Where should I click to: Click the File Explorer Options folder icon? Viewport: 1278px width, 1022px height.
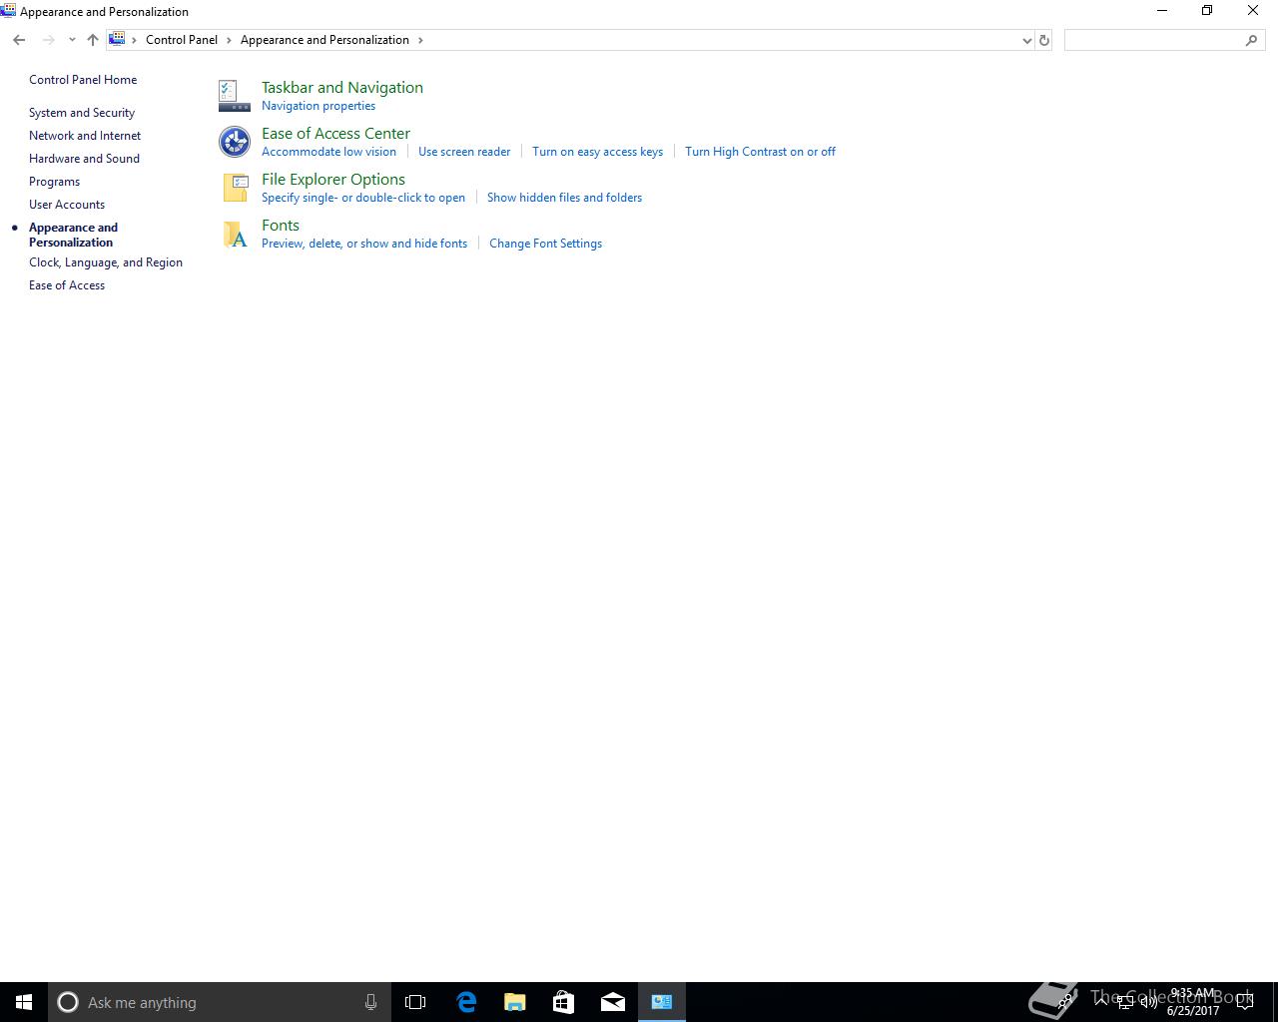[x=236, y=188]
